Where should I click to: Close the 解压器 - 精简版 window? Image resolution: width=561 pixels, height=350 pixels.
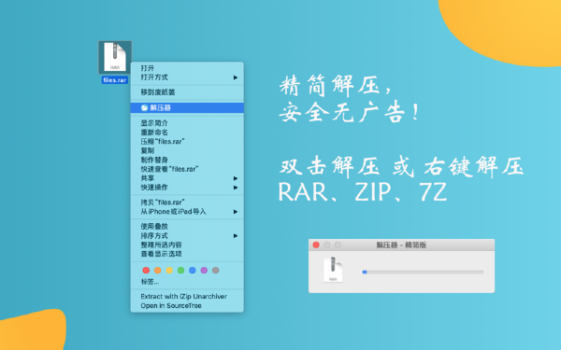point(316,245)
